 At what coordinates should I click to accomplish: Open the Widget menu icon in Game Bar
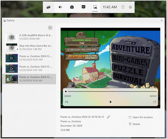click(x=48, y=7)
